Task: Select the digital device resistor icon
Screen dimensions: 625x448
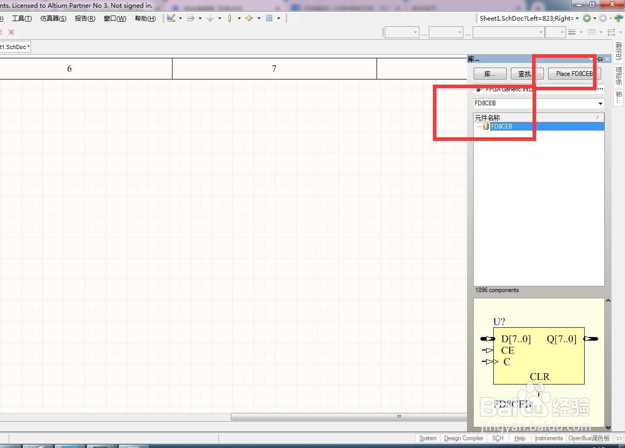Action: click(230, 18)
